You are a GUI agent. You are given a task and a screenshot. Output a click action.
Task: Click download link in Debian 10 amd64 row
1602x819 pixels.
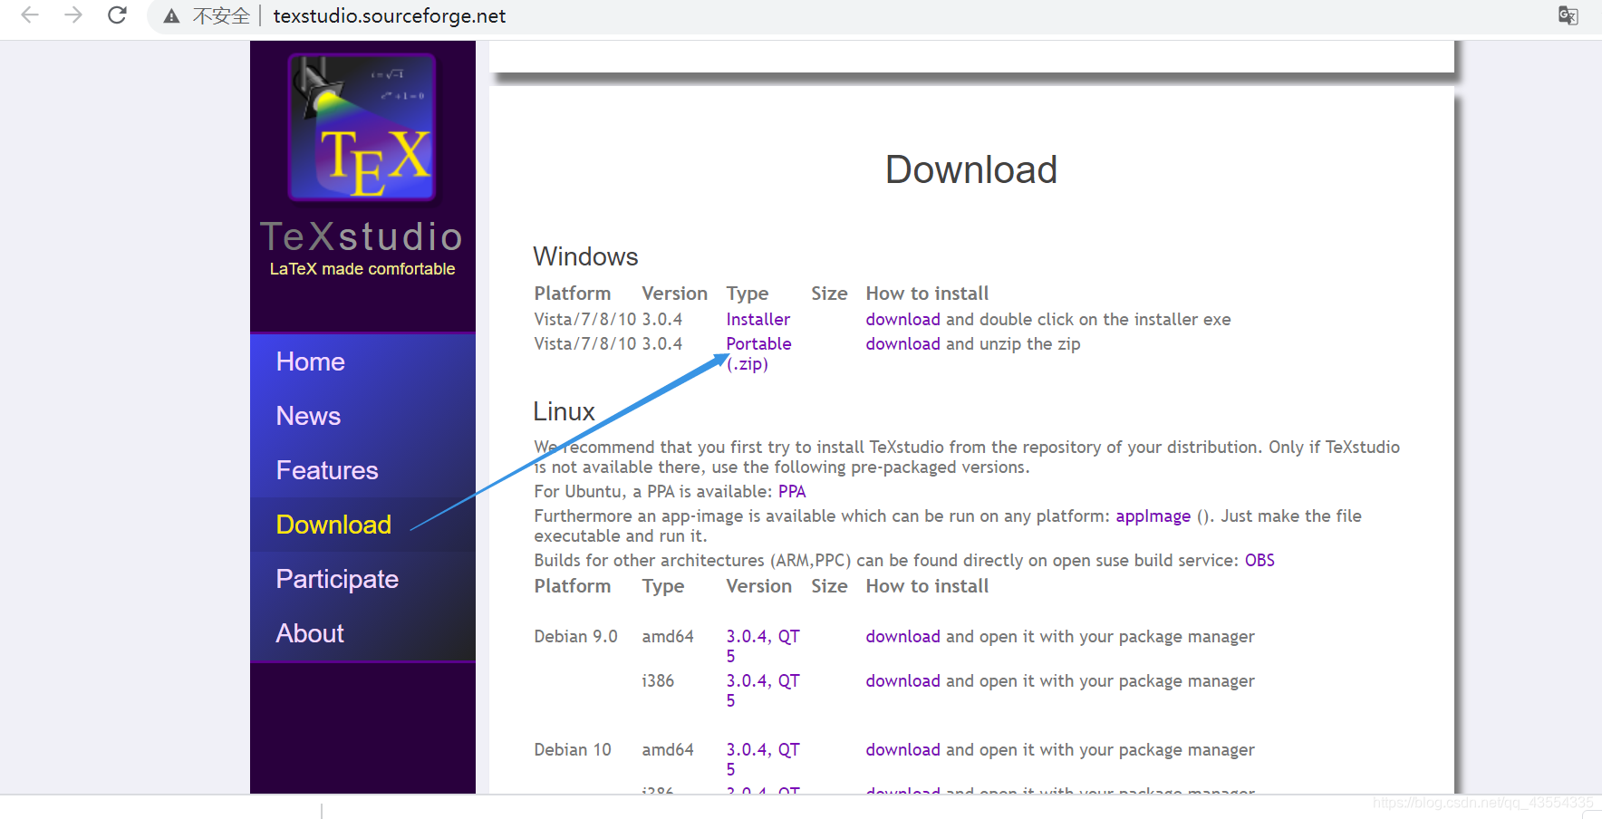902,749
